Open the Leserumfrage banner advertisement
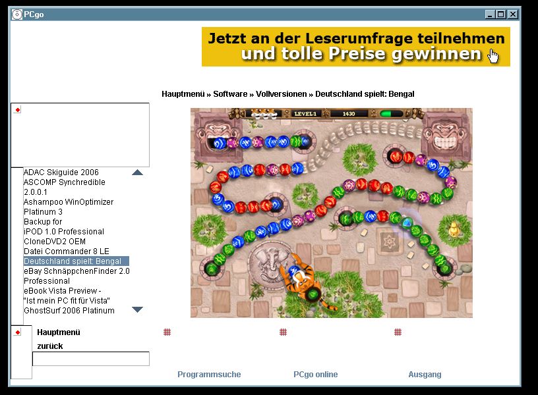This screenshot has height=395, width=538. (x=356, y=47)
